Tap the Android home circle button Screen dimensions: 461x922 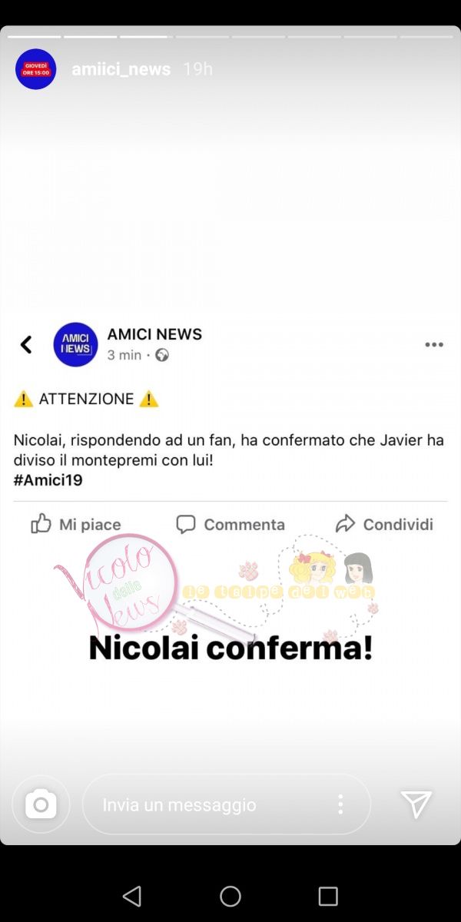coord(230,896)
